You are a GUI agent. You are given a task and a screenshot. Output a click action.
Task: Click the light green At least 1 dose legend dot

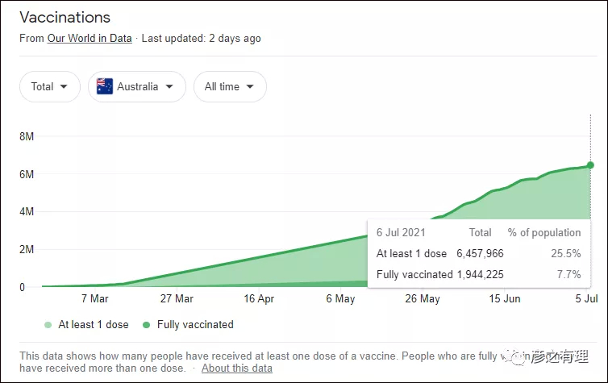[x=48, y=325]
